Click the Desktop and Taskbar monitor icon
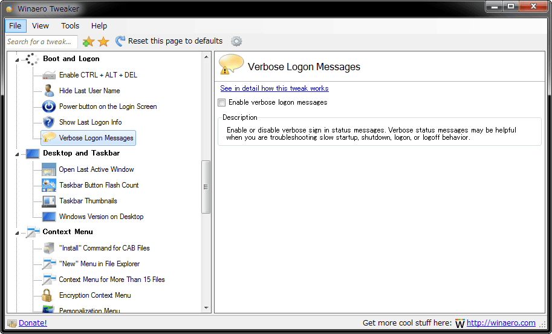Viewport: 552px width, 334px height. tap(33, 154)
